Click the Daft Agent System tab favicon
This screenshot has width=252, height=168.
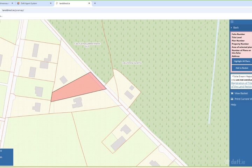click(18, 3)
